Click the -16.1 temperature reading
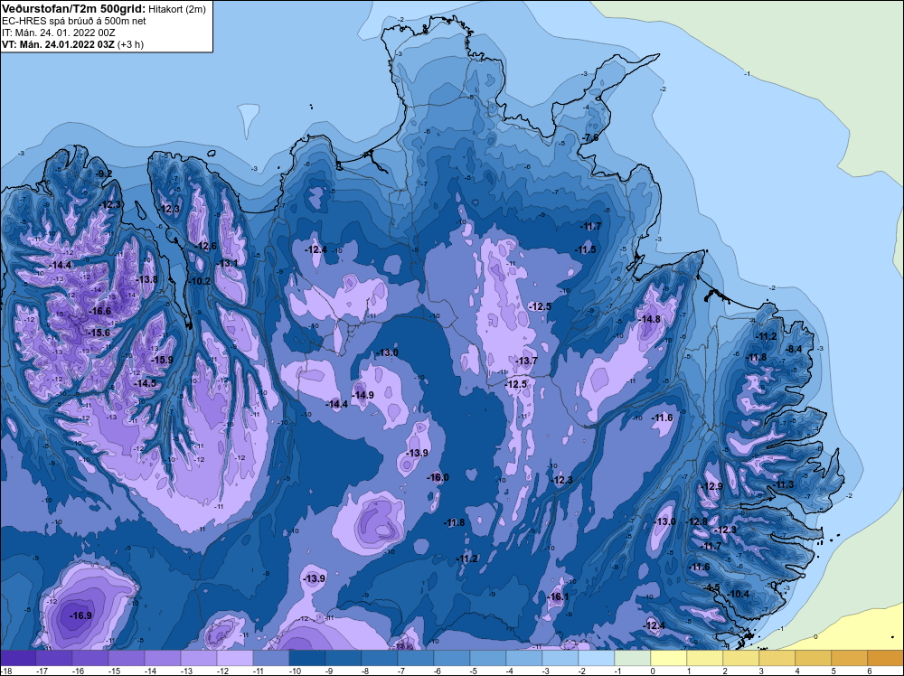904x676 pixels. pyautogui.click(x=558, y=597)
